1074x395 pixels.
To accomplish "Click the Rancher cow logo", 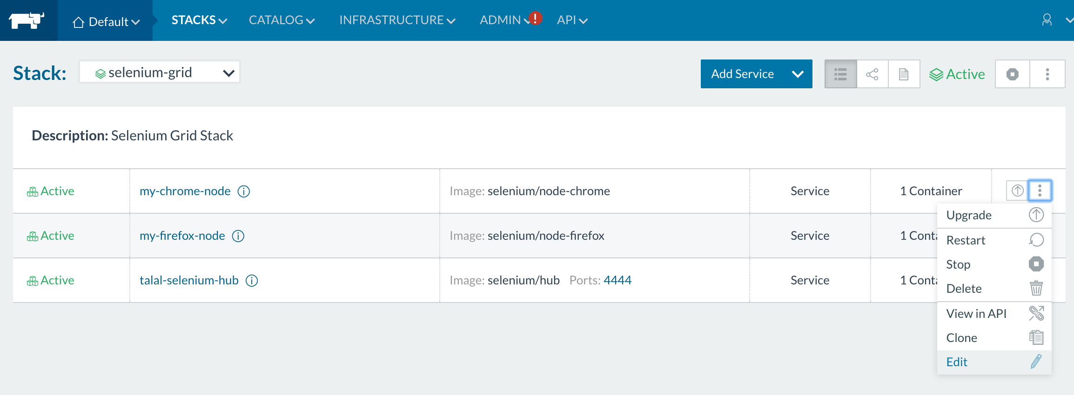I will pos(27,20).
